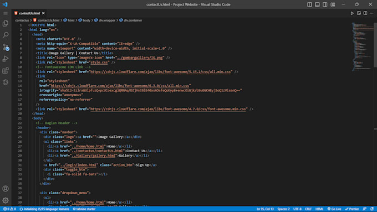Open the ../gambargalllery/IG.png link
Image resolution: width=377 pixels, height=212 pixels.
tap(140, 58)
